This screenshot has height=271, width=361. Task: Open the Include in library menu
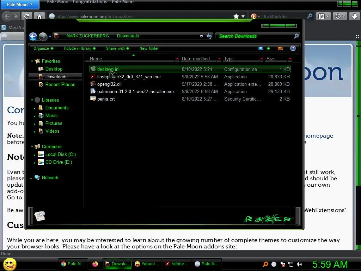coord(80,48)
